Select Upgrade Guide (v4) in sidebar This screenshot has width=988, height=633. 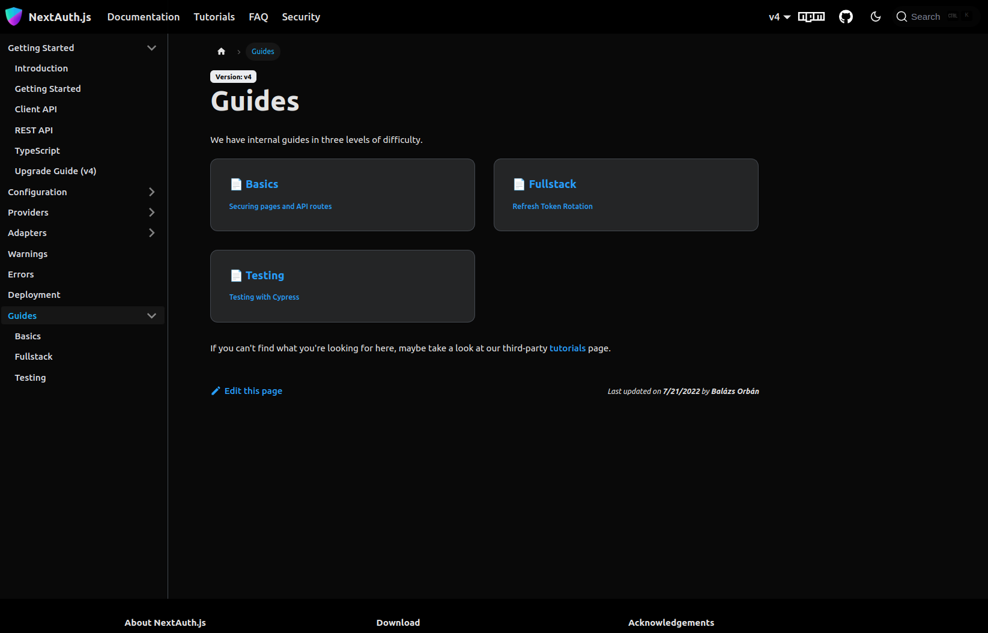point(55,171)
